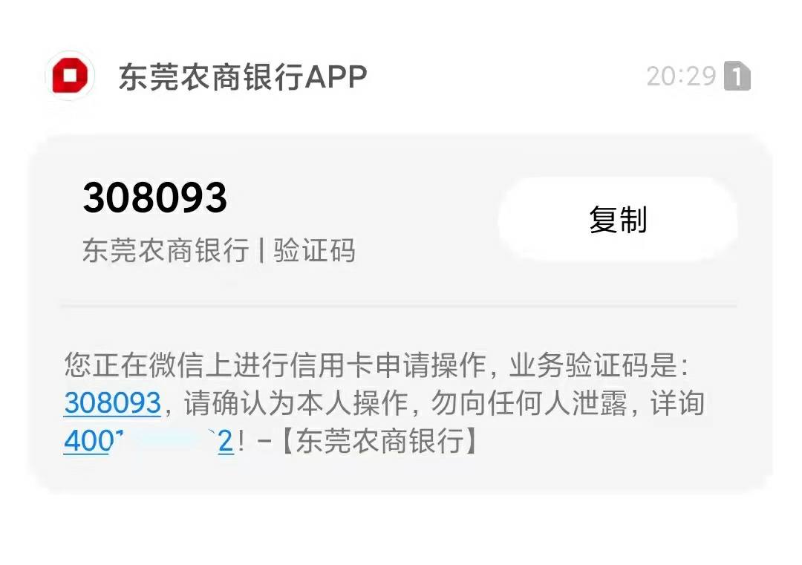Open sender name 东莞农商银行APP
Viewport: 802px width, 565px height.
(x=243, y=77)
